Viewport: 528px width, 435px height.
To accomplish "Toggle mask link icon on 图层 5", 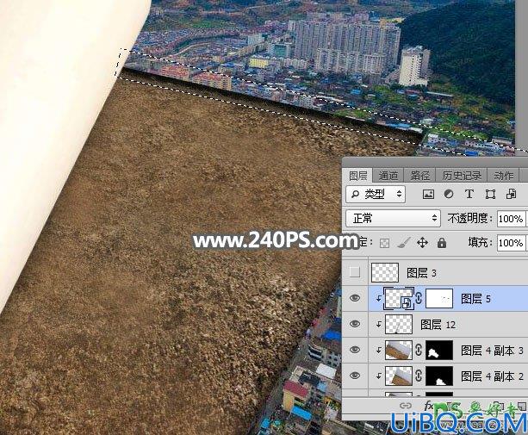I will (419, 298).
